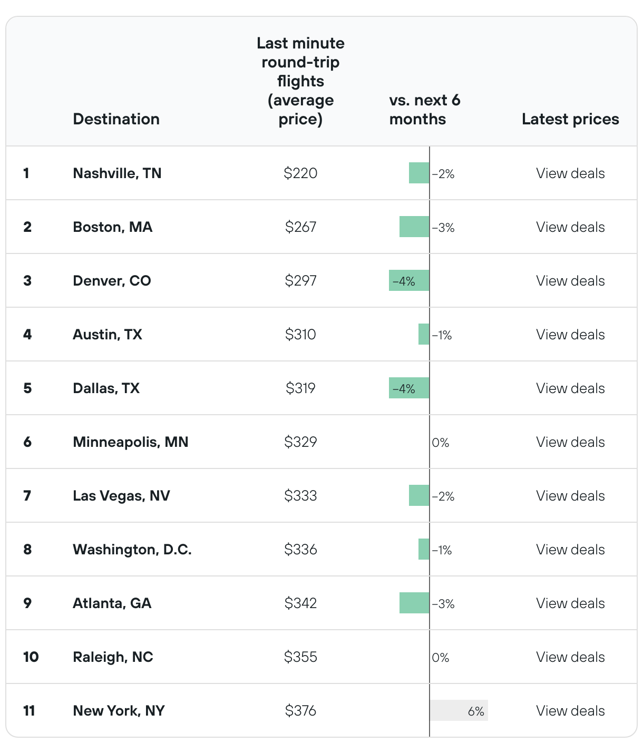Open View deals for Denver, CO
This screenshot has width=643, height=743.
coord(570,281)
